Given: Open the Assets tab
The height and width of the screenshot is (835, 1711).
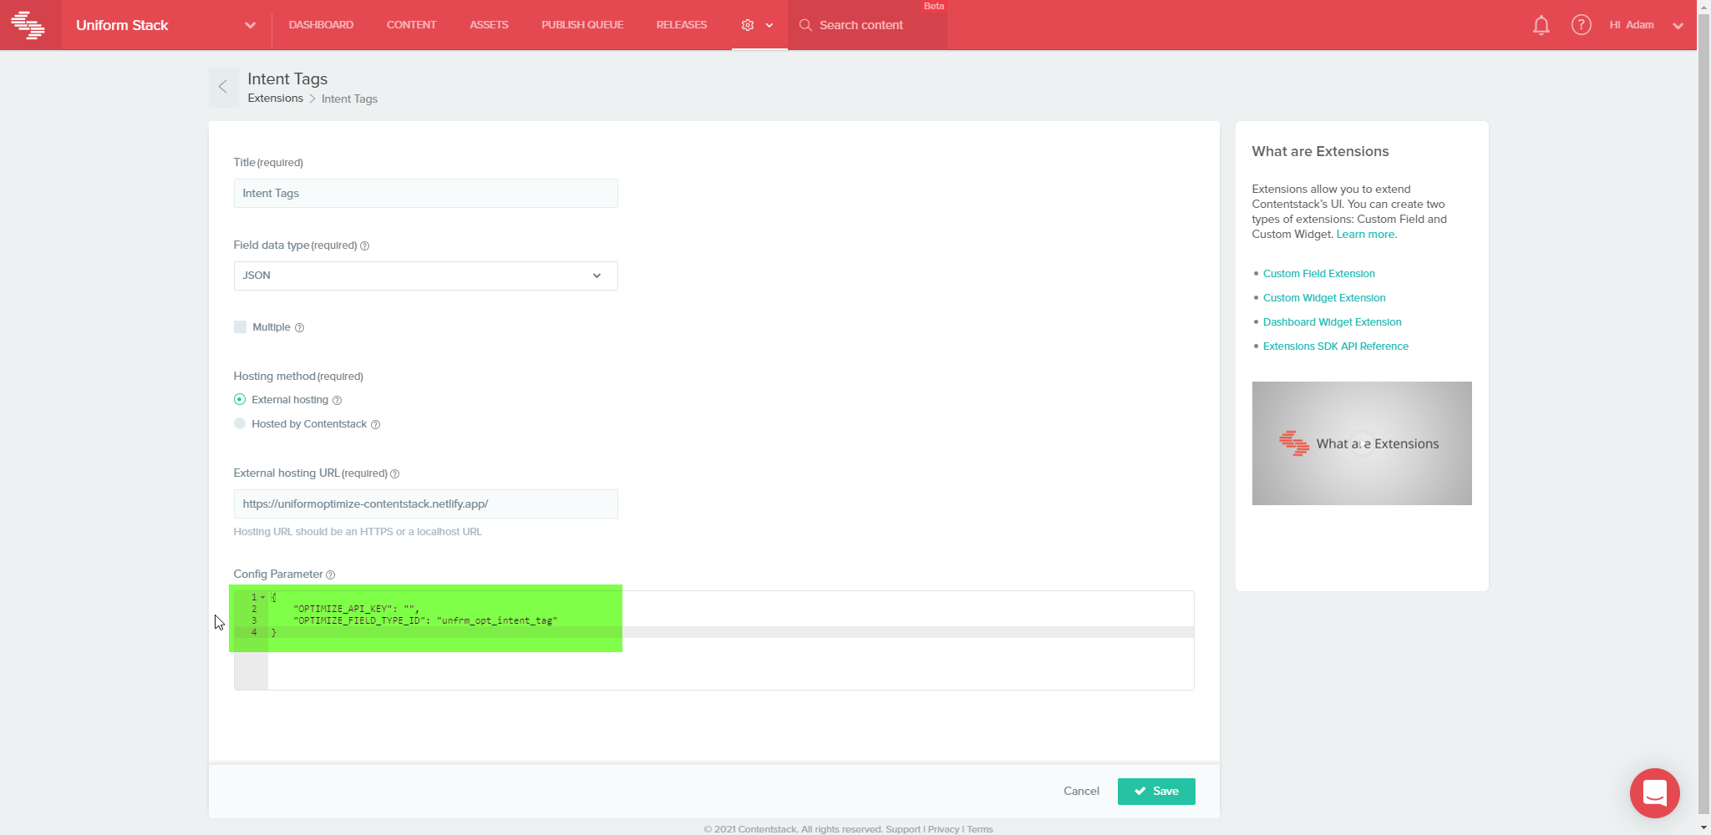Looking at the screenshot, I should point(489,25).
